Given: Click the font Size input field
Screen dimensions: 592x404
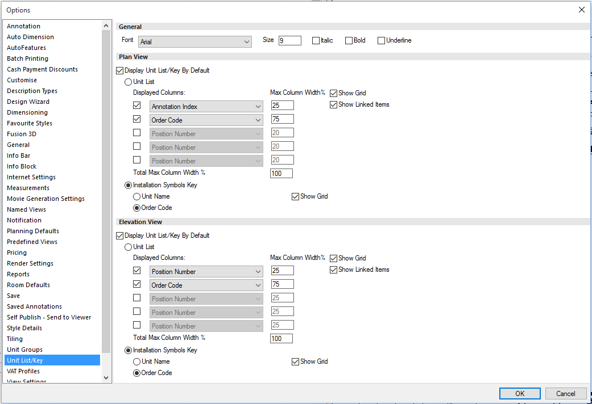Looking at the screenshot, I should 289,41.
